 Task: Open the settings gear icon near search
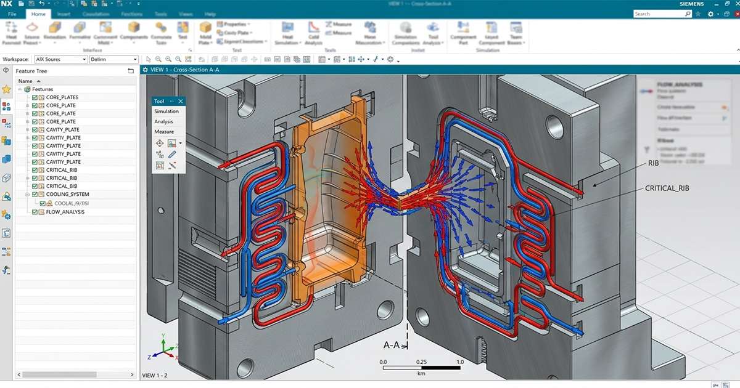(711, 14)
